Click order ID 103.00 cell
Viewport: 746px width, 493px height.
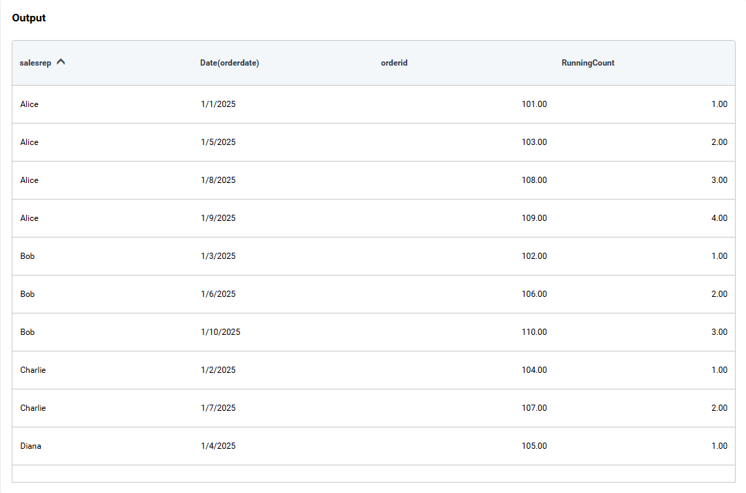point(534,142)
